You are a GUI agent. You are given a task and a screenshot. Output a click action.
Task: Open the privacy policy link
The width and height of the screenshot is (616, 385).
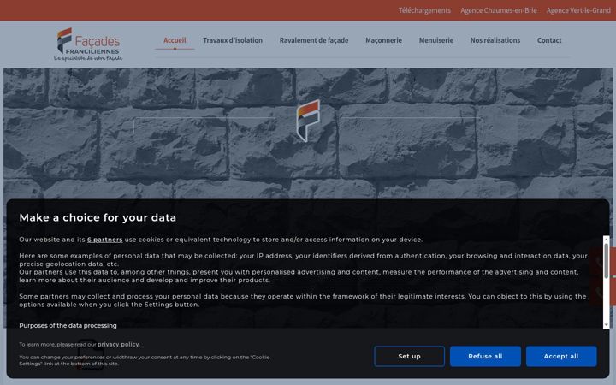tap(118, 344)
